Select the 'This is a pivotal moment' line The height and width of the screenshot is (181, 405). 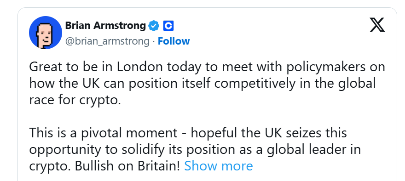(x=188, y=133)
